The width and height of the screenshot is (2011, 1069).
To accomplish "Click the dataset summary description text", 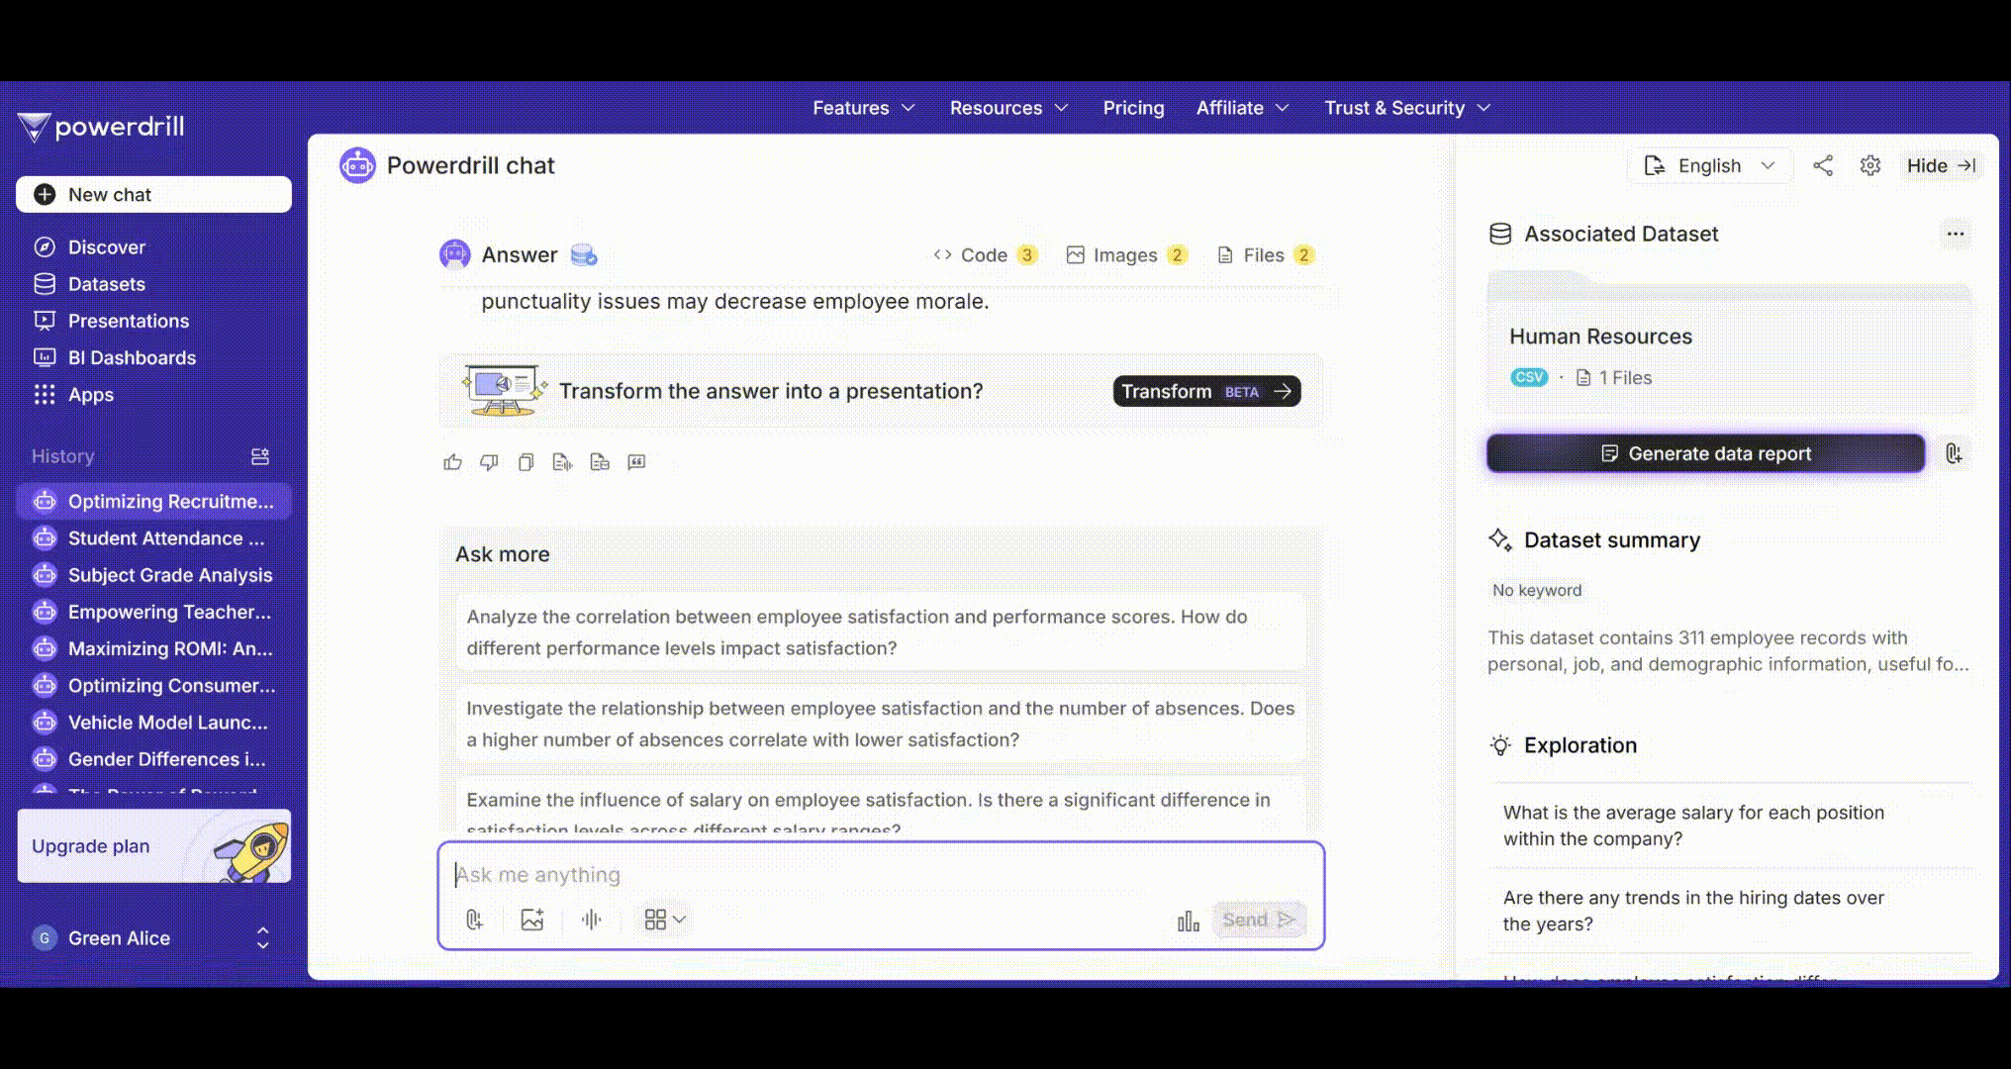I will click(x=1728, y=651).
